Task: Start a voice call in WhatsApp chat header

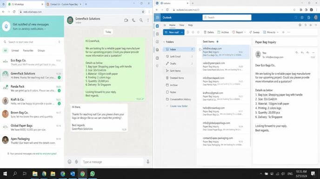Action: coord(133,20)
